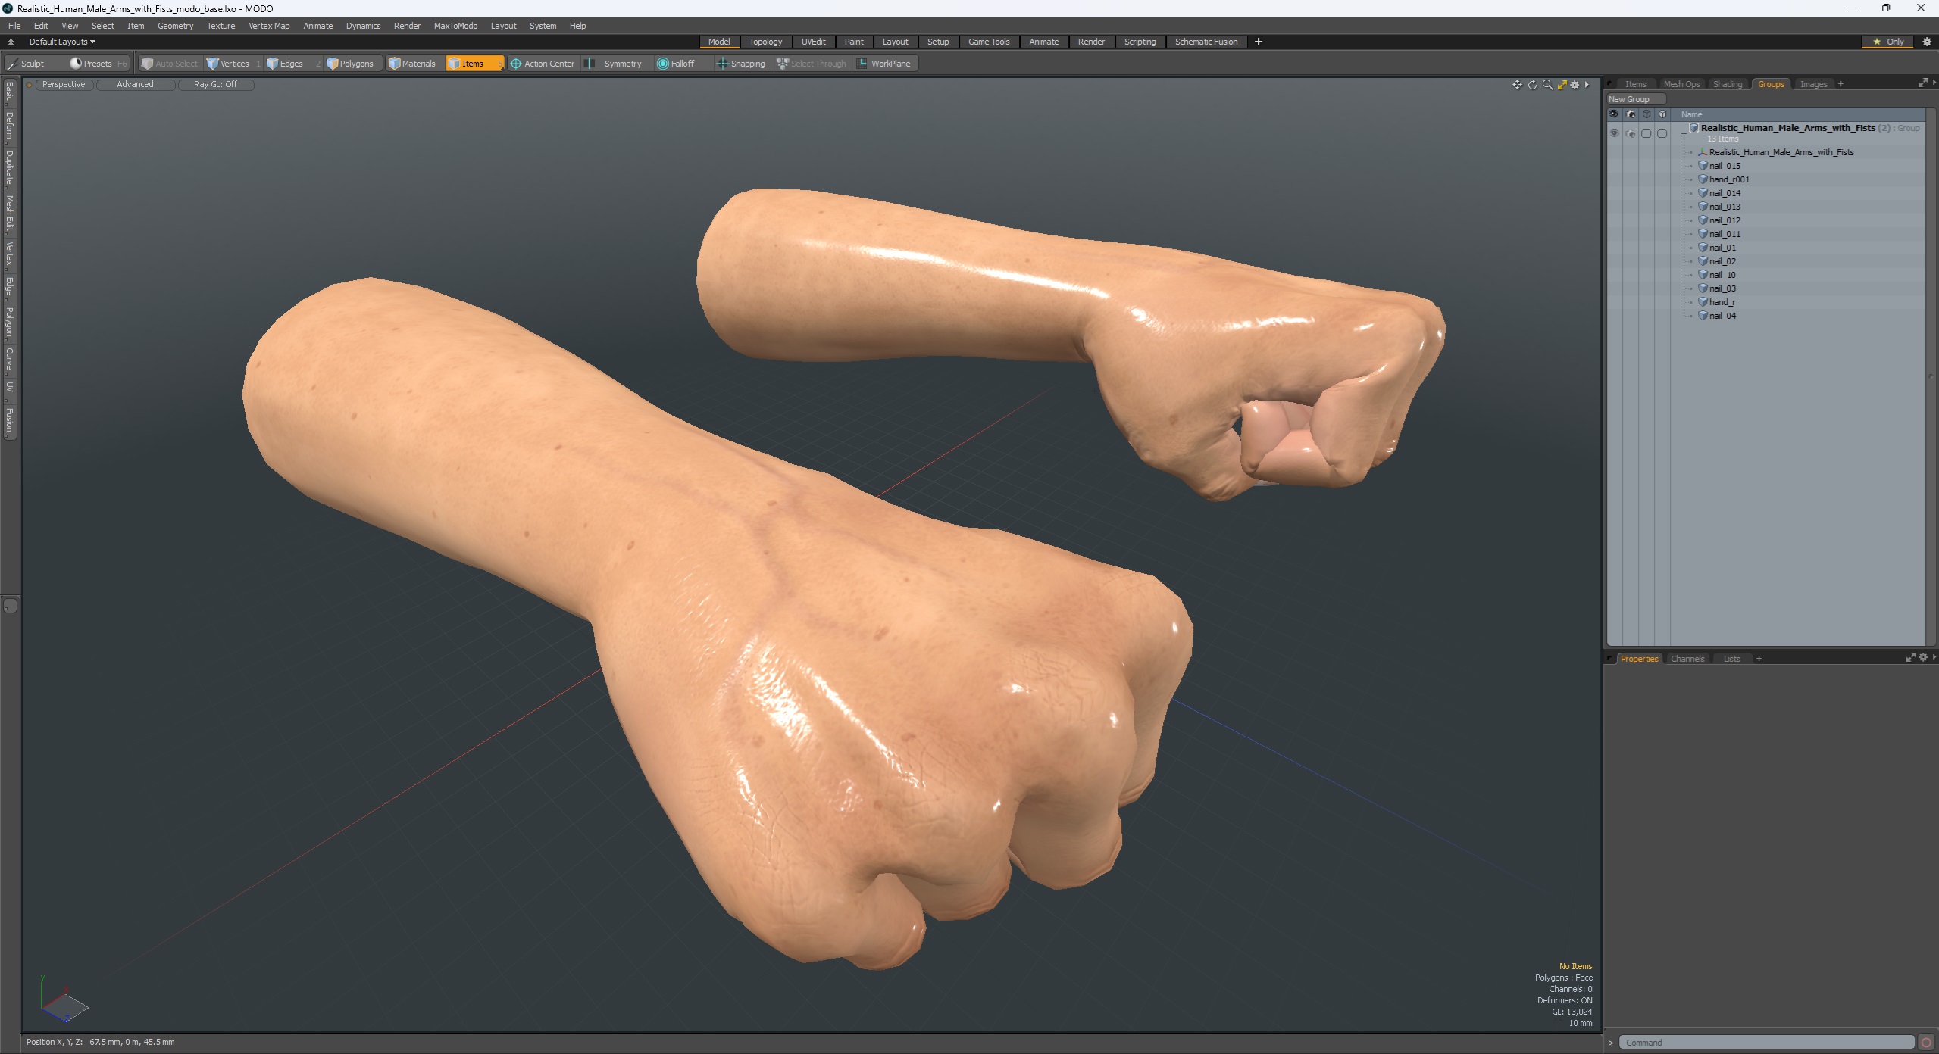Activate the Sculpt tool button
Image resolution: width=1939 pixels, height=1054 pixels.
(x=27, y=64)
